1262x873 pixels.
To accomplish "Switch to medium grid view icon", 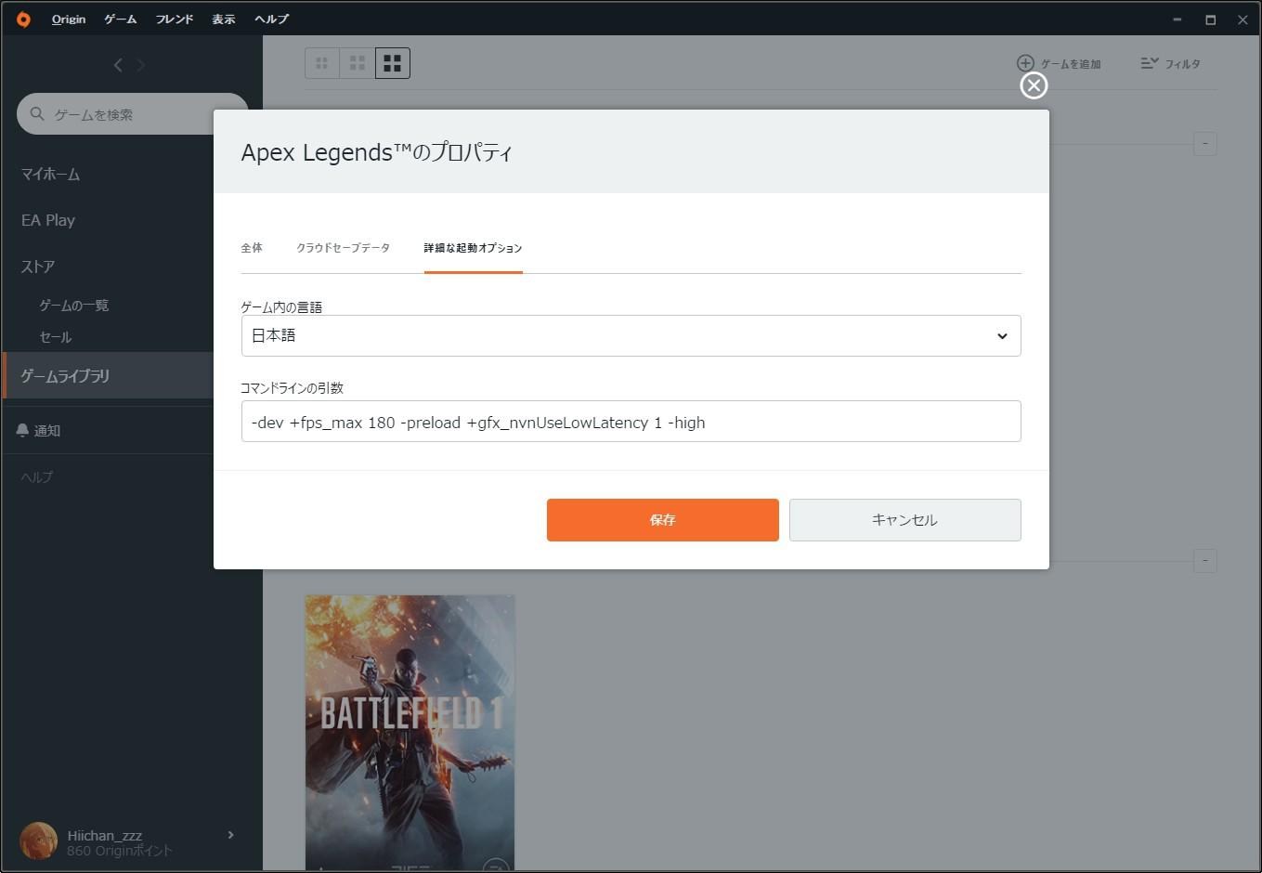I will click(358, 63).
